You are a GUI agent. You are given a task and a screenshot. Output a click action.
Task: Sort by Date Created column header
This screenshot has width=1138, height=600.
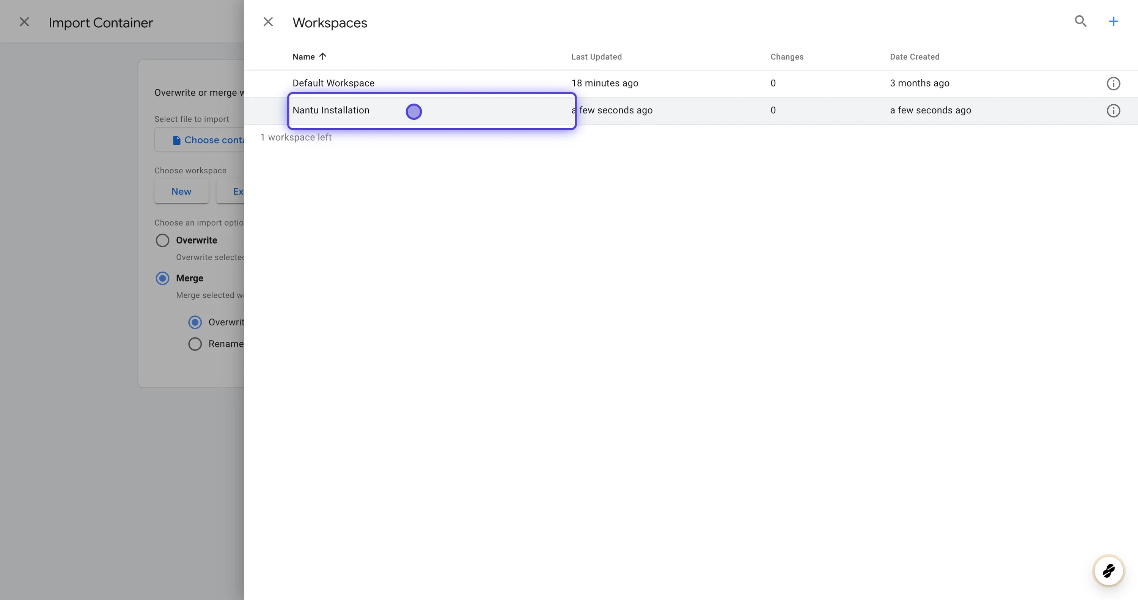pos(915,57)
